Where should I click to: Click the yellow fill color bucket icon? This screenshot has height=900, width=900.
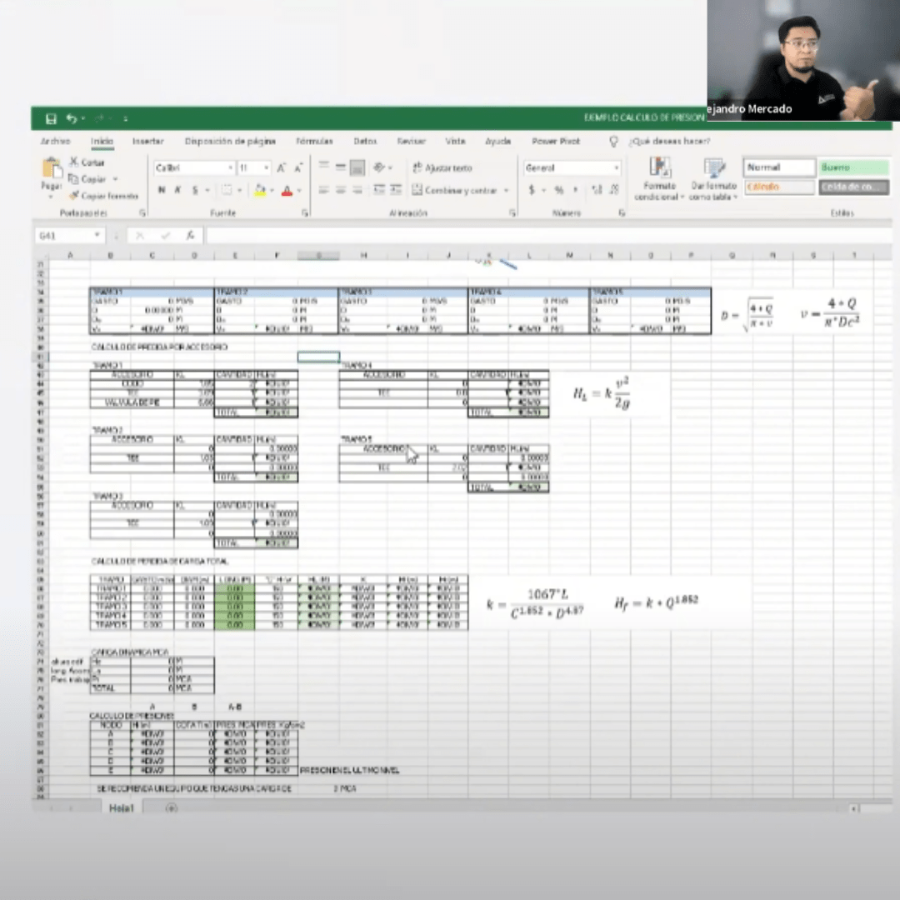260,191
